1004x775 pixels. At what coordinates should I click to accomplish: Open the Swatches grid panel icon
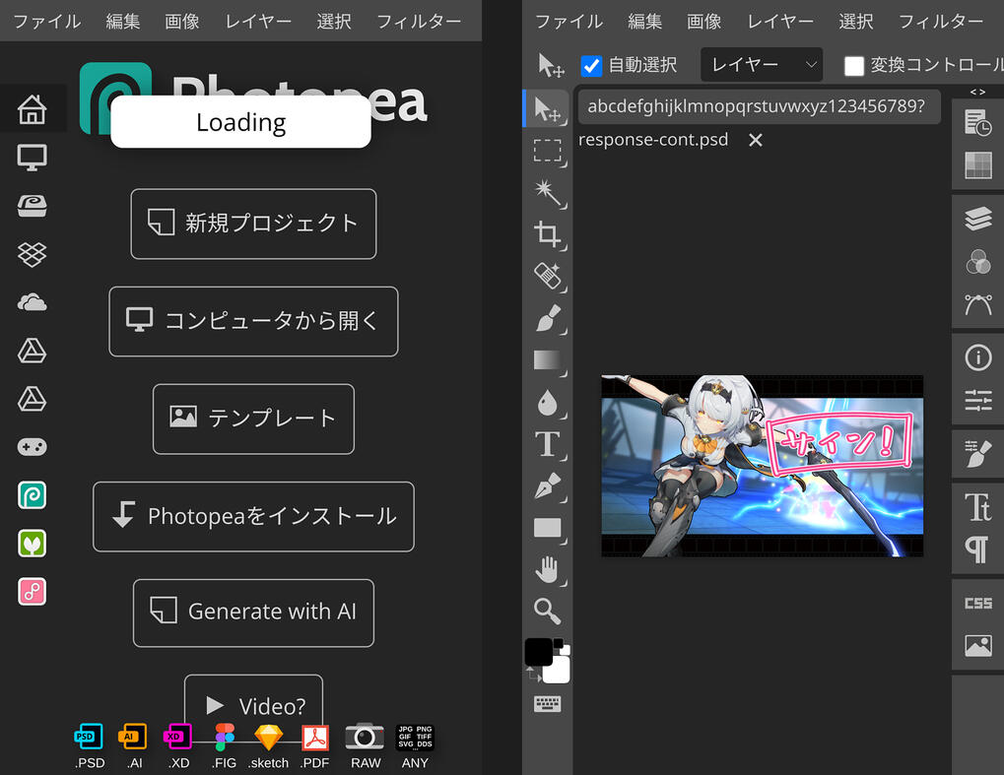977,165
